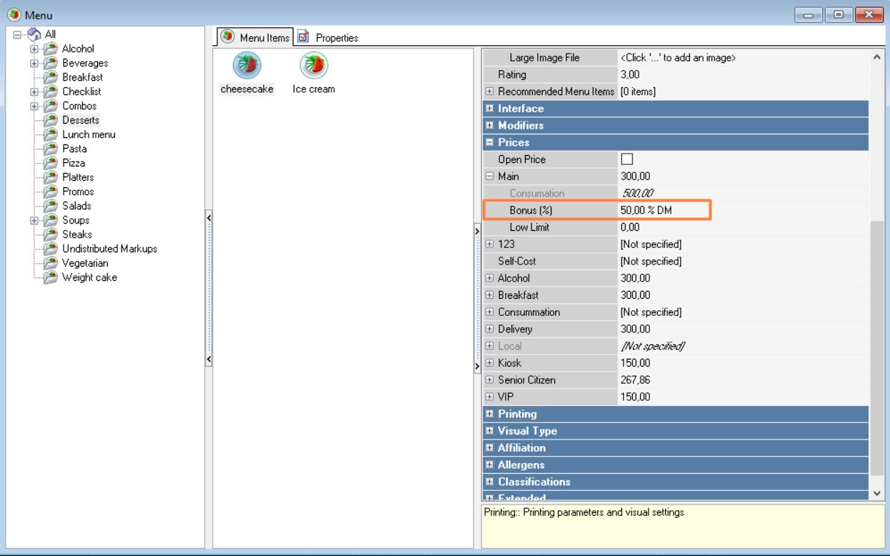Select the Undistributed Markups category
The height and width of the screenshot is (556, 890).
pyautogui.click(x=109, y=249)
